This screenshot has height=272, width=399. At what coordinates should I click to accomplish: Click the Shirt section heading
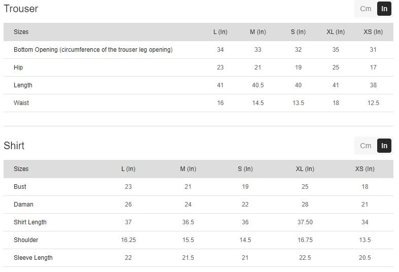14,146
